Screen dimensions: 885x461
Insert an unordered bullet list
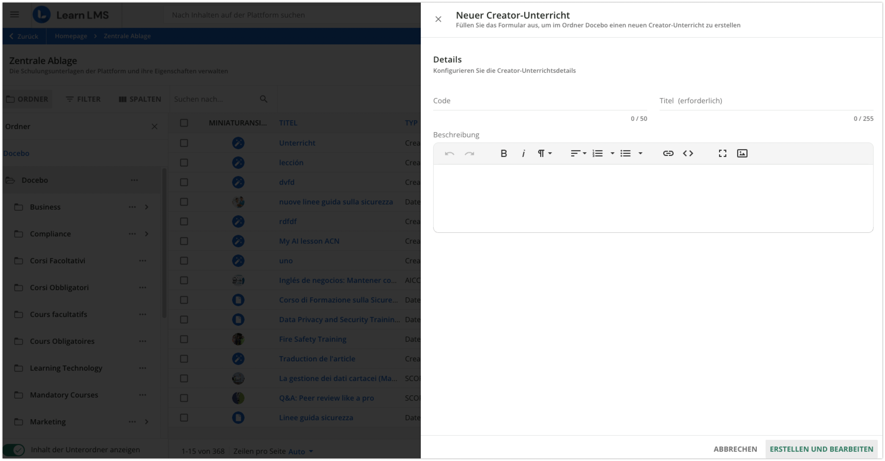(625, 153)
